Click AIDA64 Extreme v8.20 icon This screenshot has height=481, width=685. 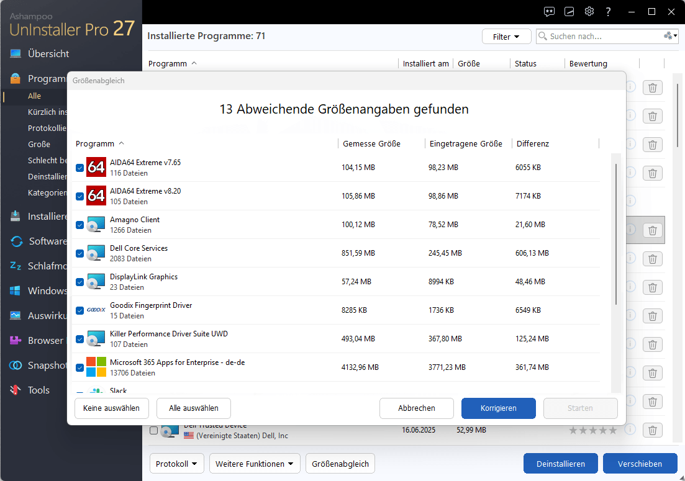coord(96,196)
